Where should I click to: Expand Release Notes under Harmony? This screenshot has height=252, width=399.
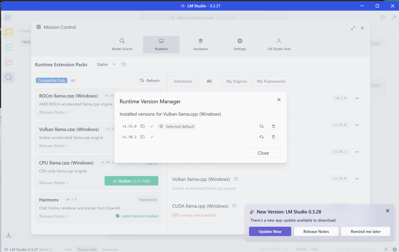(x=54, y=216)
